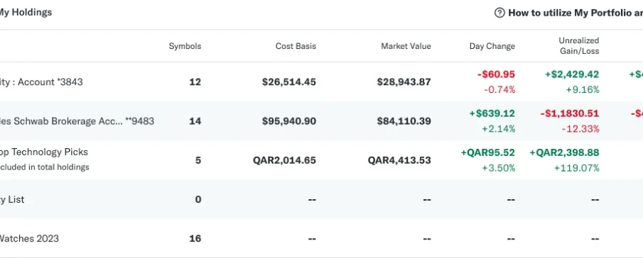Image resolution: width=643 pixels, height=258 pixels.
Task: Select the $28,943.87 market value cell
Action: pos(404,82)
